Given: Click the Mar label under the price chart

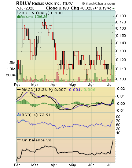Looking at the screenshot, I should (x=34, y=84).
